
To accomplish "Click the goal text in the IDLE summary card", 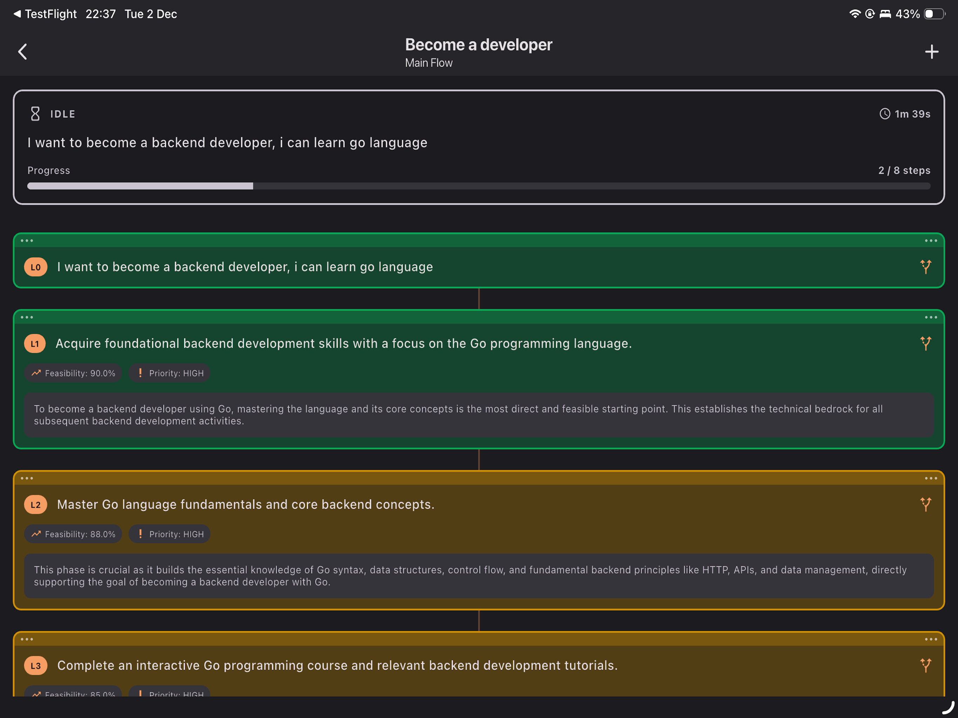I will (227, 142).
